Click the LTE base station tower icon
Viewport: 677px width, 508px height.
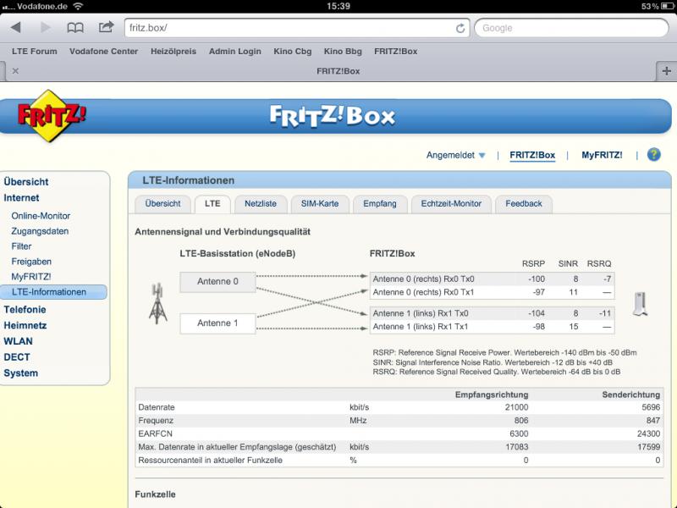point(158,303)
